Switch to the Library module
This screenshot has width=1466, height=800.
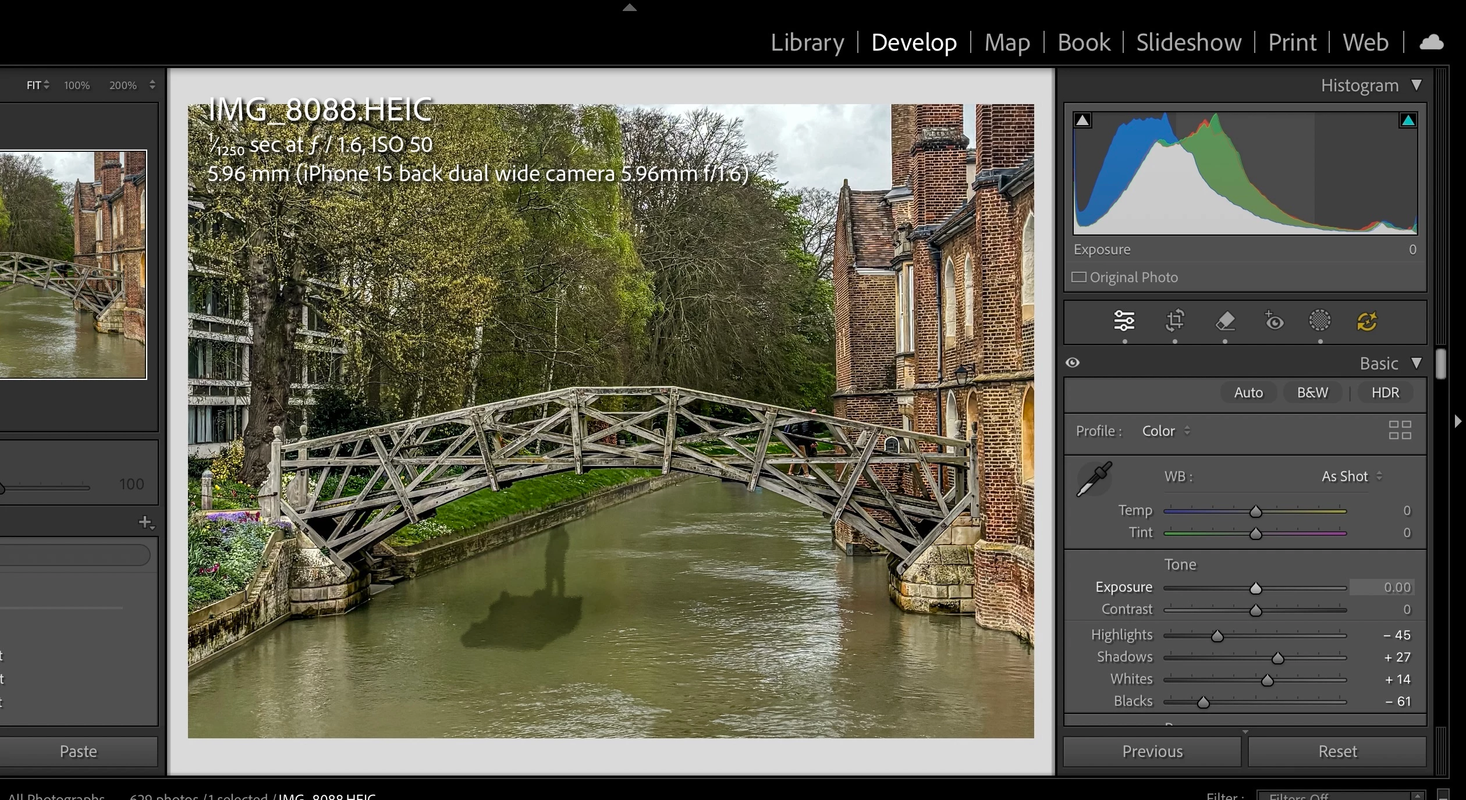pyautogui.click(x=807, y=42)
